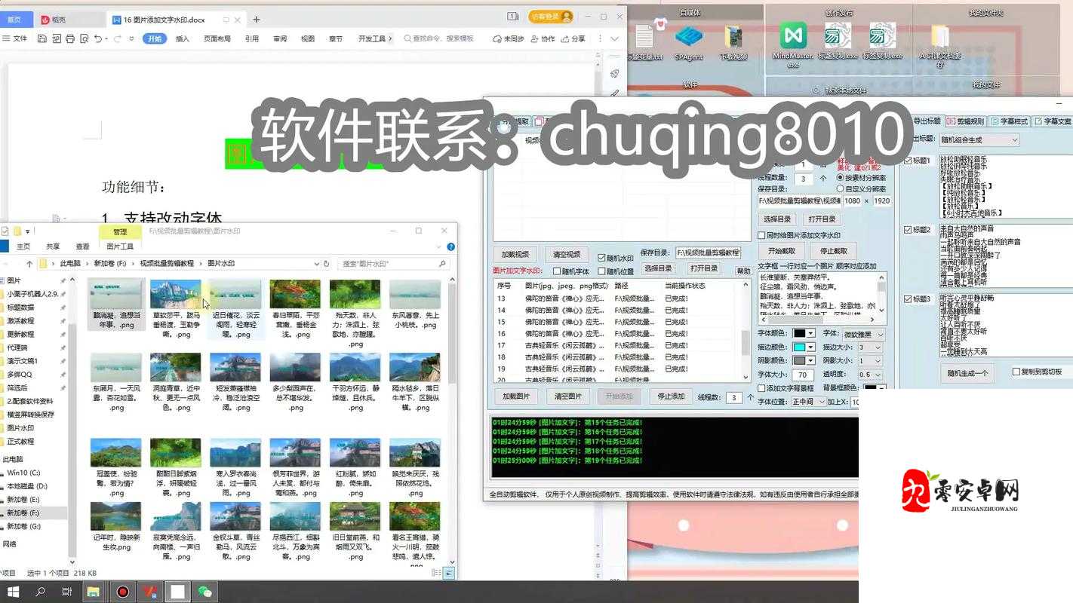
Task: Click the WPS print icon
Action: [70, 38]
